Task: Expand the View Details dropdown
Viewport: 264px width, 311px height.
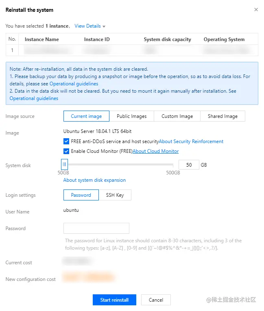Action: (90, 26)
